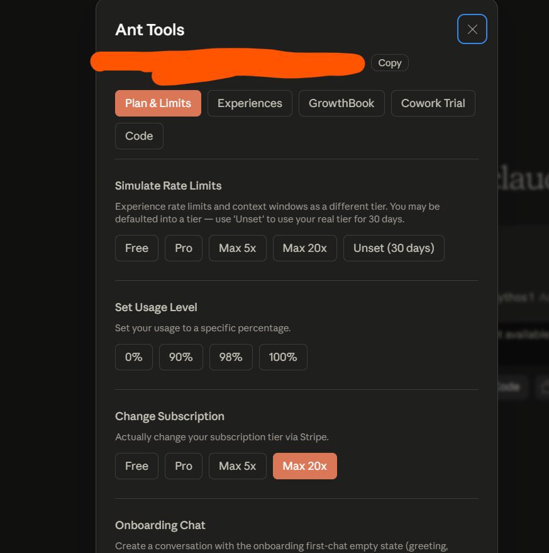This screenshot has height=553, width=549.
Task: Switch to the Code tab
Action: click(139, 136)
